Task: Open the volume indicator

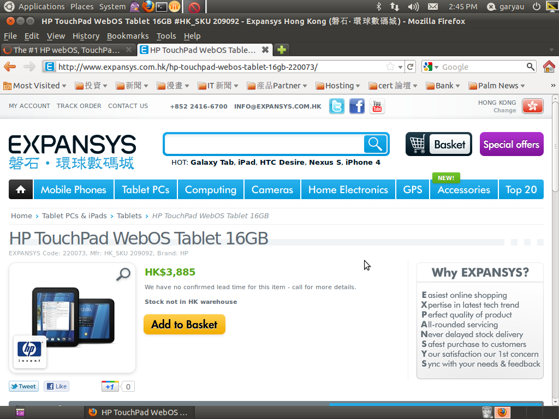Action: [413, 7]
